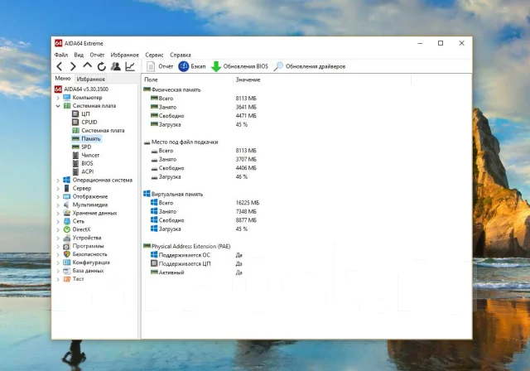Click the Отчёт report toolbar button
The image size is (530, 371).
point(160,66)
